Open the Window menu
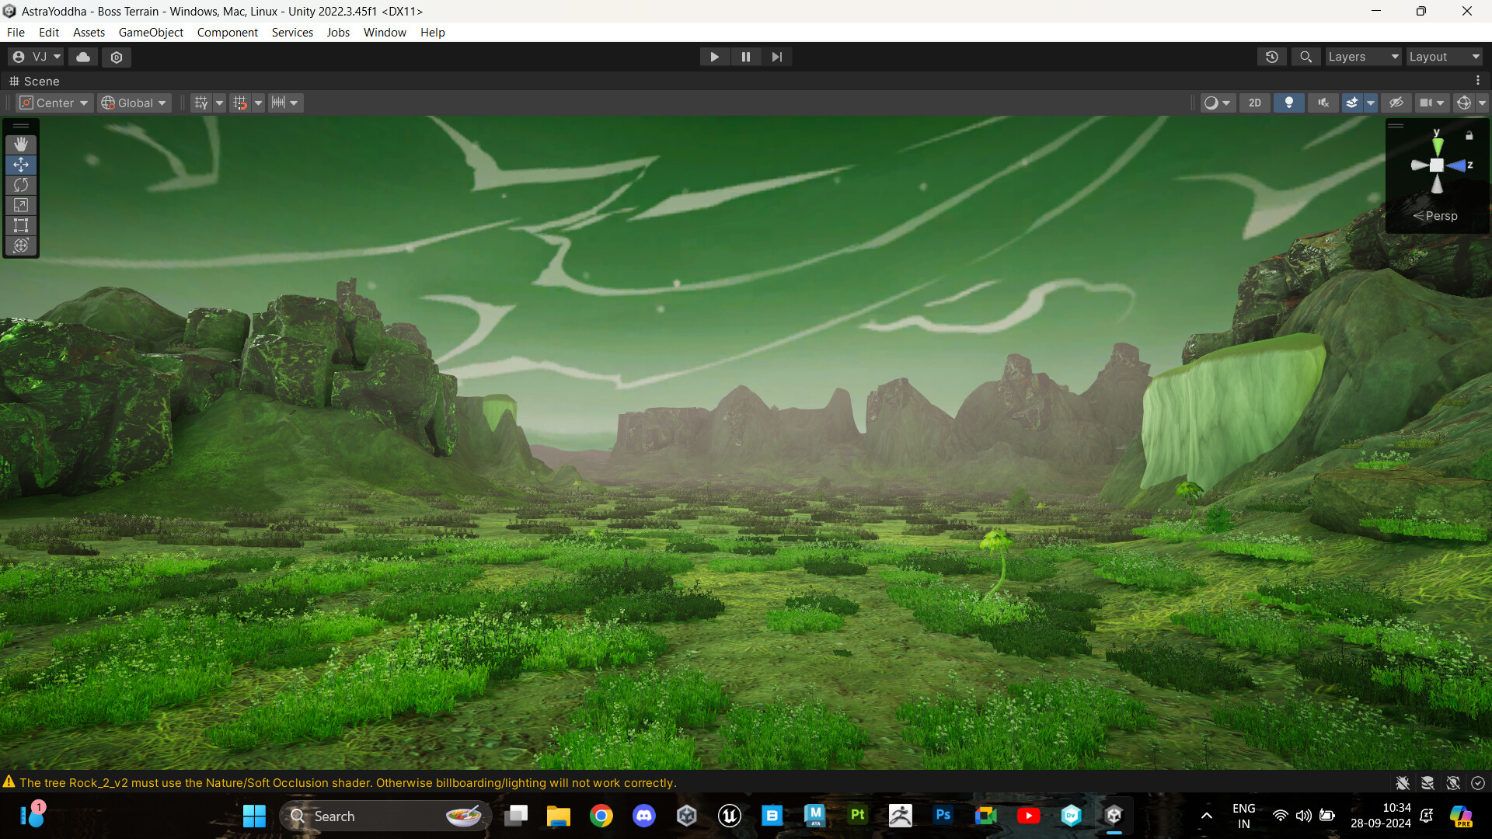This screenshot has height=839, width=1492. [x=385, y=32]
